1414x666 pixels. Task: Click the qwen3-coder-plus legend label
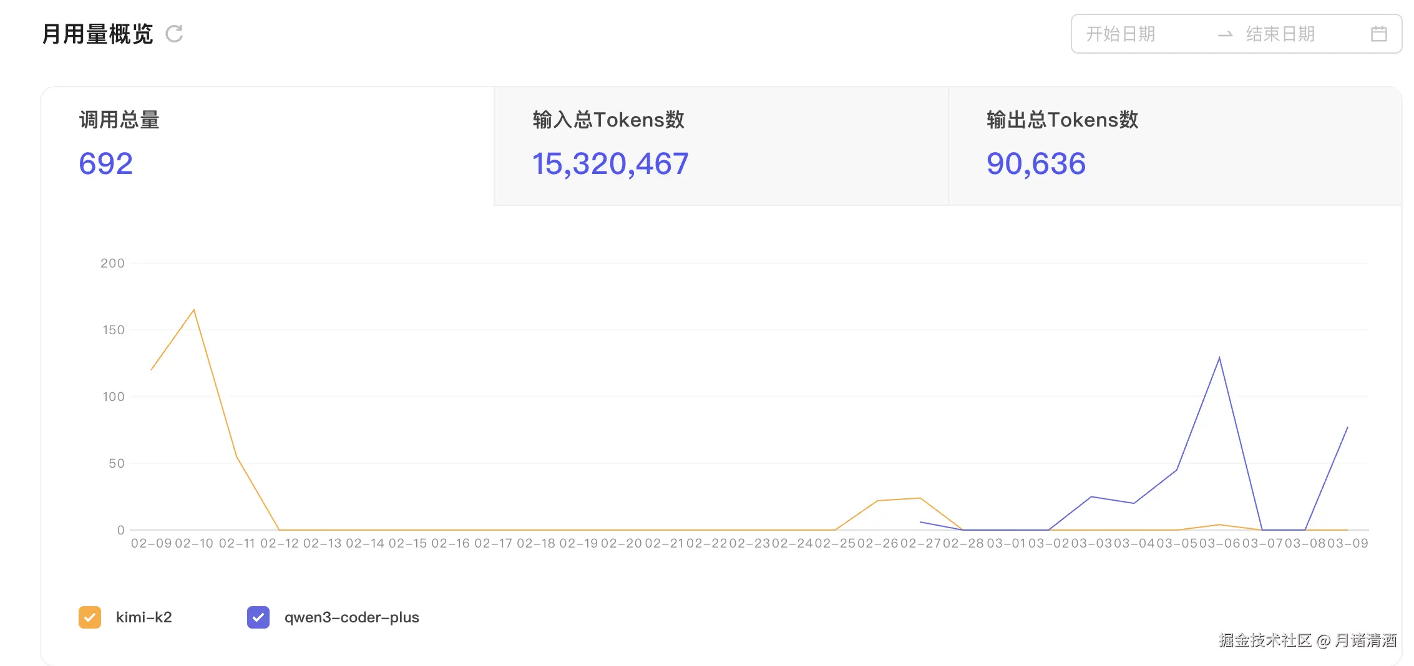(x=351, y=617)
